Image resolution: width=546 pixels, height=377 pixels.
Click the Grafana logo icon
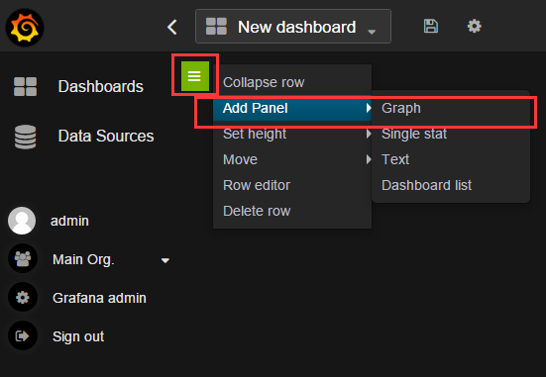pyautogui.click(x=25, y=28)
